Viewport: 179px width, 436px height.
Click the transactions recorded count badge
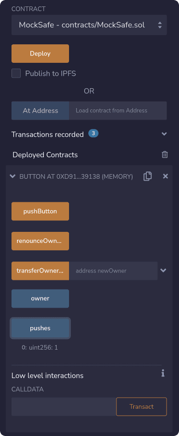pos(93,133)
